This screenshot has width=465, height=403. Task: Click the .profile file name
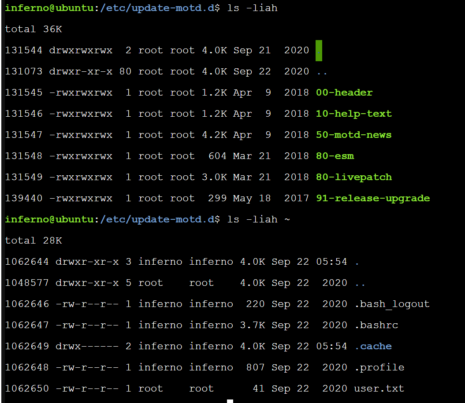click(x=379, y=367)
